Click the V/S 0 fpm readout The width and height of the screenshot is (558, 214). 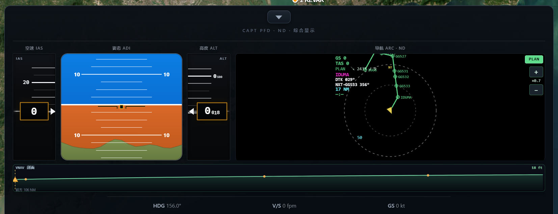(284, 206)
